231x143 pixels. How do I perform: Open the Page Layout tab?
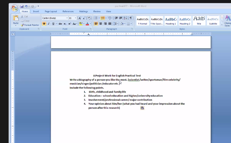(x=51, y=11)
